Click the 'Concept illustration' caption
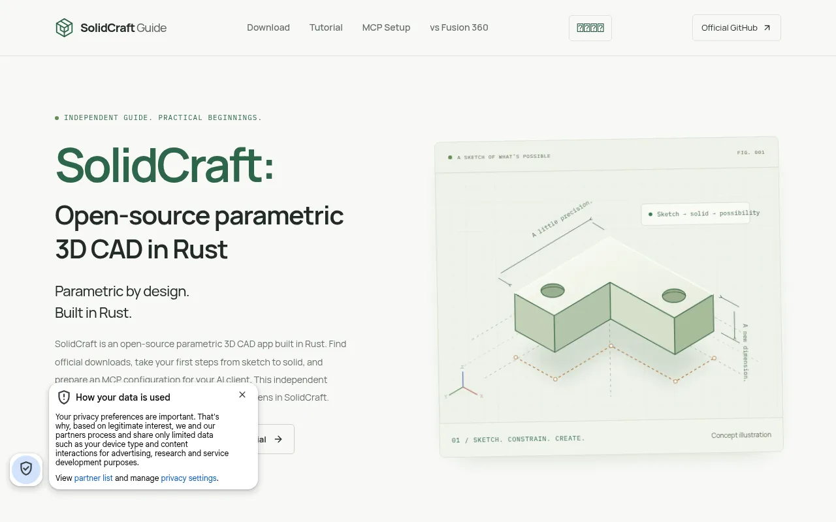Screen dimensions: 836x522 pyautogui.click(x=741, y=435)
